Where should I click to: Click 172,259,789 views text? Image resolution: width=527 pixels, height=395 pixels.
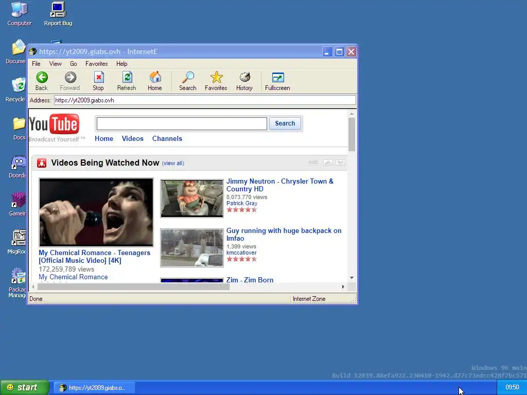click(66, 269)
